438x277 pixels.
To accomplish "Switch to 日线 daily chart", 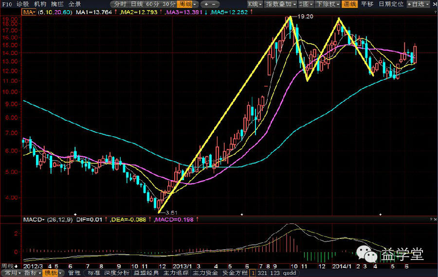I will pos(137,4).
